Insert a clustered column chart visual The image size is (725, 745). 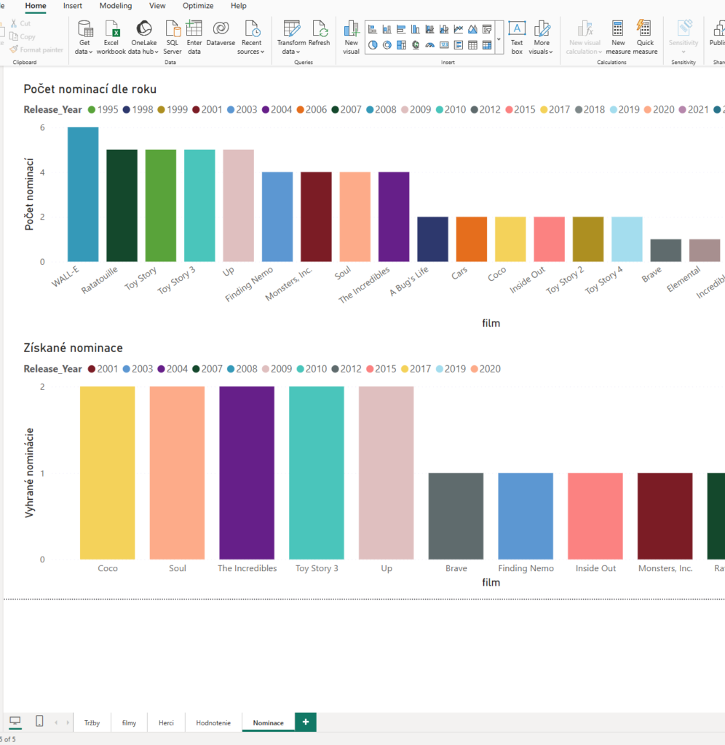point(416,29)
